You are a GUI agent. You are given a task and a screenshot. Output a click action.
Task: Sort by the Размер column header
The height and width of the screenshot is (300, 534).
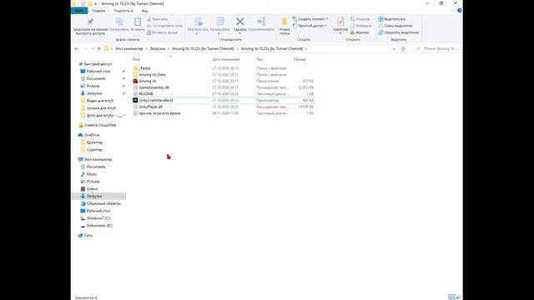pyautogui.click(x=300, y=59)
